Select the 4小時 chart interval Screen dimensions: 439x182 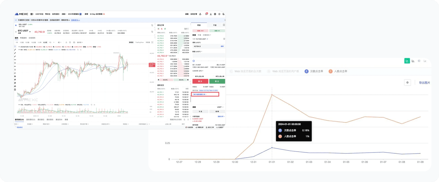45,42
